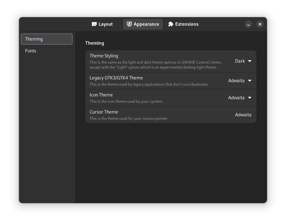Close the window with the X button
Screen dimensions: 286x224
(260, 24)
